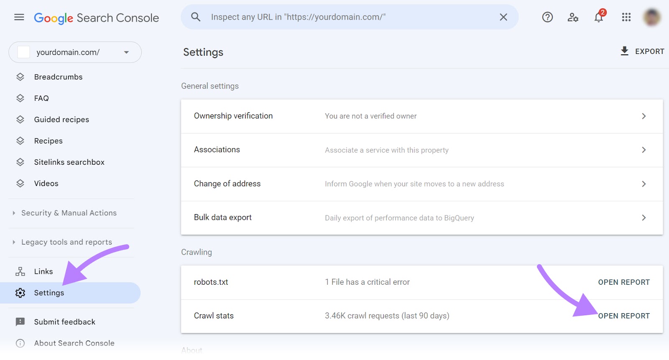669x360 pixels.
Task: Open the robots.txt report
Action: click(x=624, y=282)
